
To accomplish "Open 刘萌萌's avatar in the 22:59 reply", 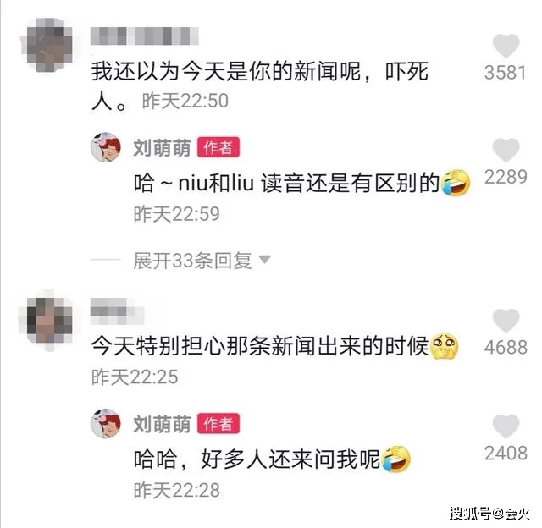I will [106, 147].
